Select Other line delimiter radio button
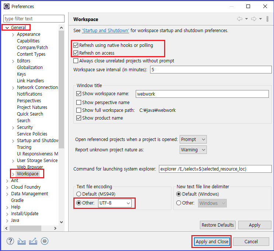The height and width of the screenshot is (251, 274). point(178,203)
